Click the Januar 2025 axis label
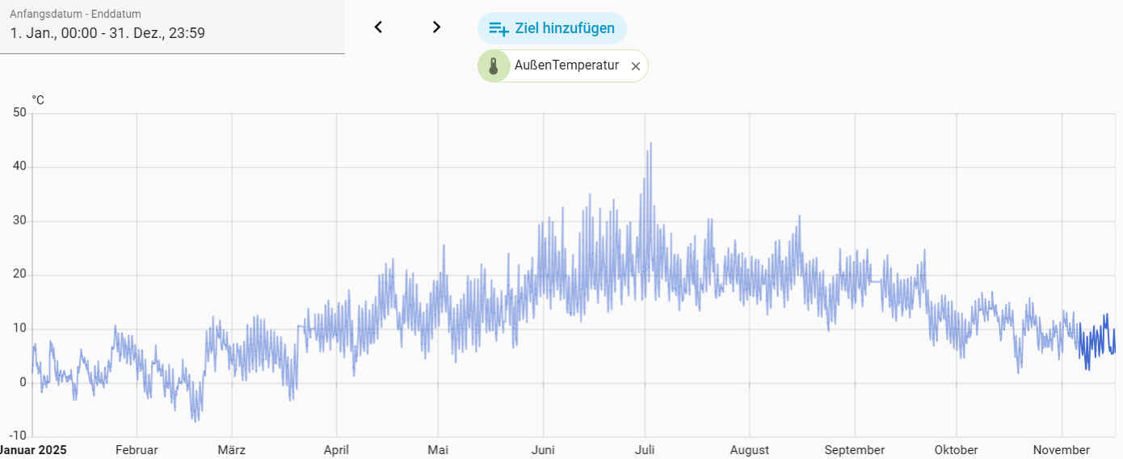This screenshot has height=459, width=1123. click(33, 450)
